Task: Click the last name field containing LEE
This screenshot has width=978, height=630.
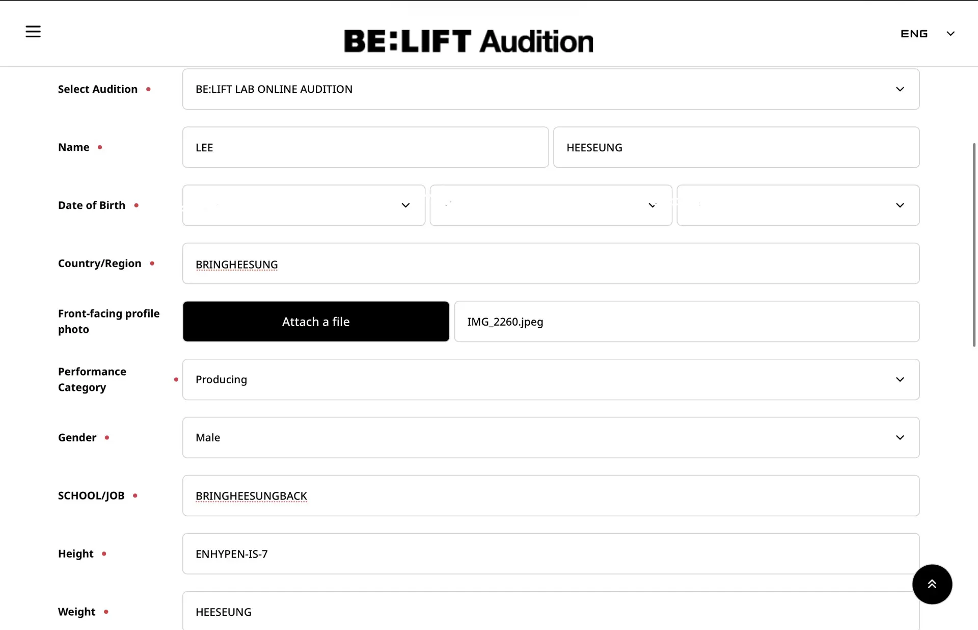Action: pos(365,147)
